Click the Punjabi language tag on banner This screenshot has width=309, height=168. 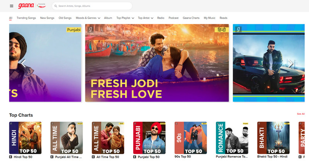(x=74, y=29)
